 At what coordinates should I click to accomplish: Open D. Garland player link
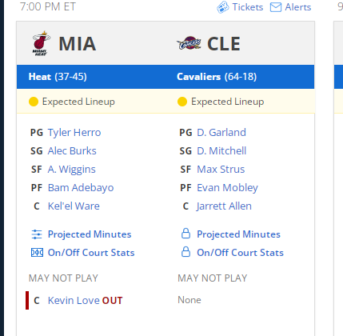point(221,133)
